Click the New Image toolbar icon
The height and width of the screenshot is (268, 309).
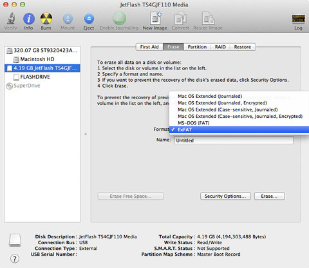click(155, 19)
